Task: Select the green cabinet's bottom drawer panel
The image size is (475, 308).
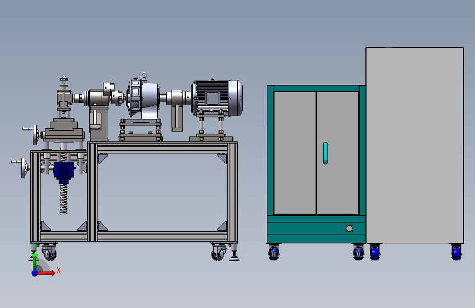Action: click(x=316, y=229)
